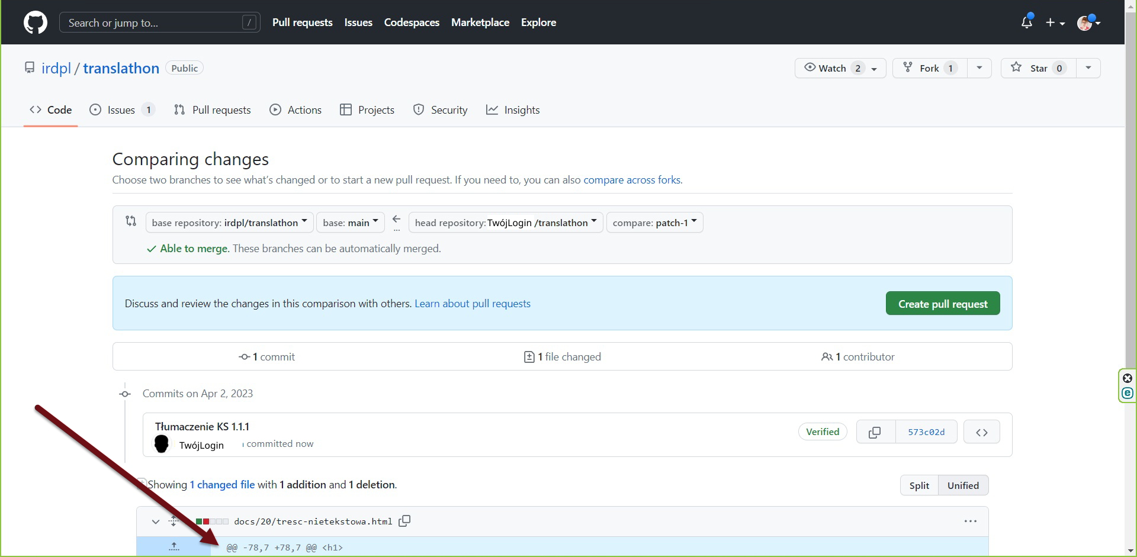Open Issues in the top navigation
Viewport: 1137px width, 557px height.
click(358, 22)
